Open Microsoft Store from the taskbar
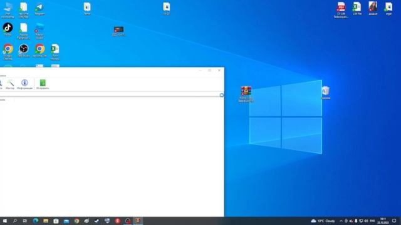The width and height of the screenshot is (401, 225). coord(56,221)
